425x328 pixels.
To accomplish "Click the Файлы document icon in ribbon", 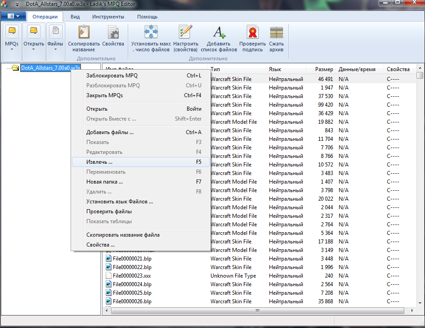I will [55, 31].
